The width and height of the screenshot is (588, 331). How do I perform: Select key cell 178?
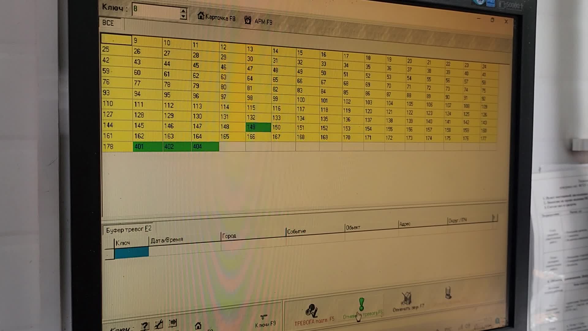[x=117, y=146]
